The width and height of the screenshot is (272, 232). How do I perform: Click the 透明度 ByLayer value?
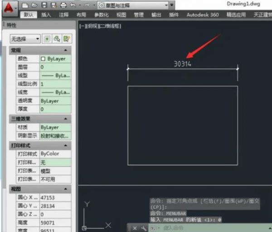point(55,101)
